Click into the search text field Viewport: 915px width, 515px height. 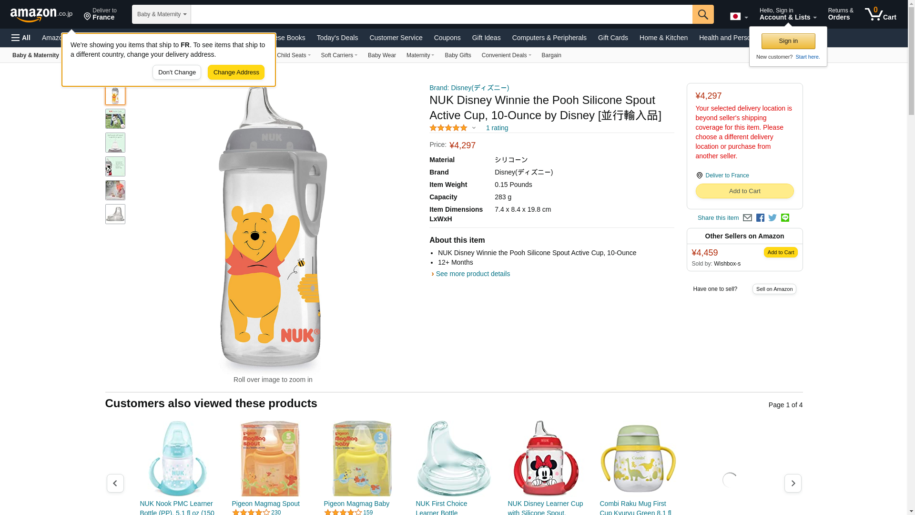click(441, 14)
